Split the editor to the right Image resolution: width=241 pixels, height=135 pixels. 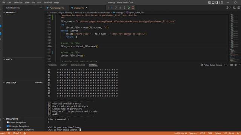click(238, 8)
